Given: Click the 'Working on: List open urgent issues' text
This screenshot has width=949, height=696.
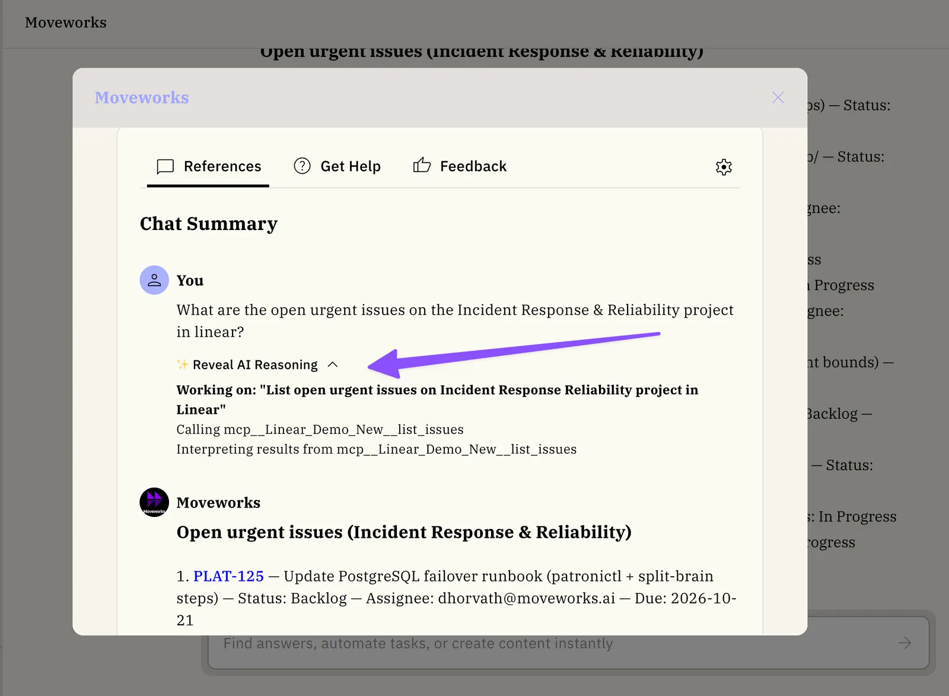Looking at the screenshot, I should [x=437, y=400].
